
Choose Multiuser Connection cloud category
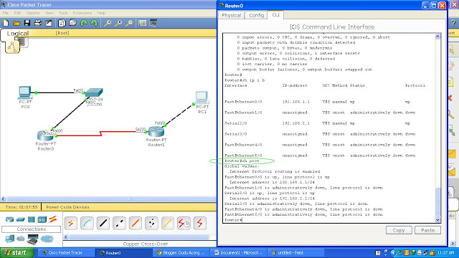(x=47, y=239)
